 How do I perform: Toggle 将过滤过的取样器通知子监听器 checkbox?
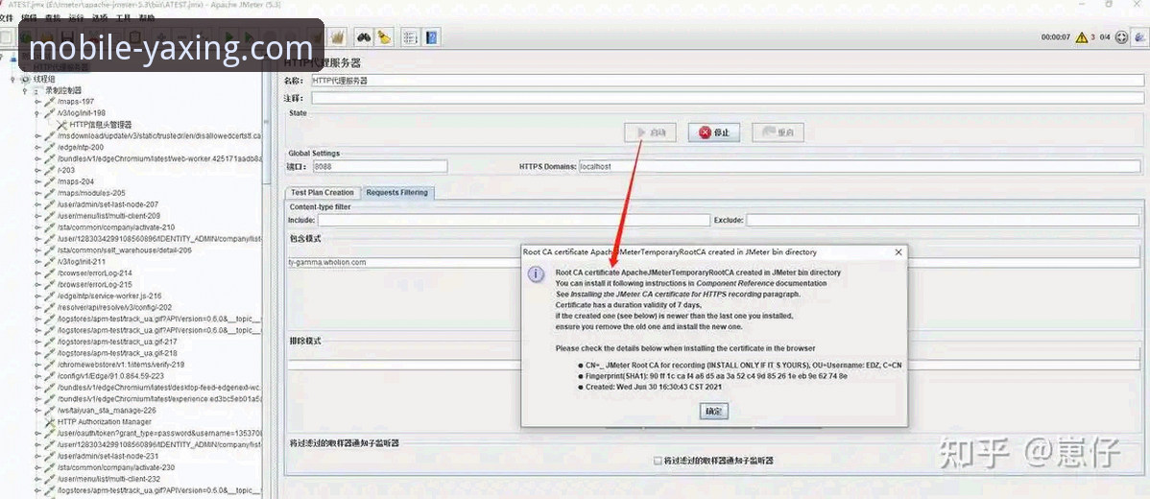pos(658,461)
